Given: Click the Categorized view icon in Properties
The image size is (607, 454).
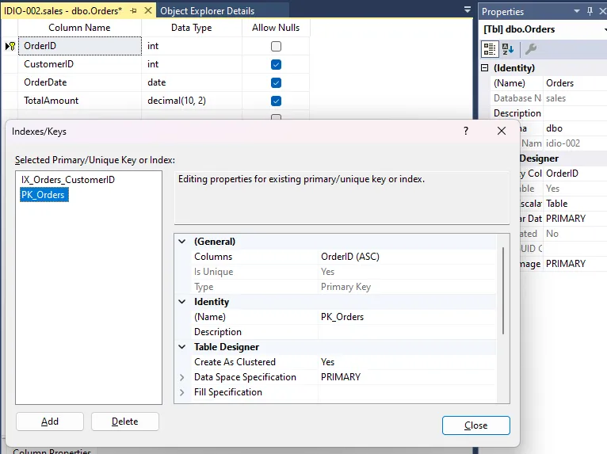Looking at the screenshot, I should click(490, 48).
